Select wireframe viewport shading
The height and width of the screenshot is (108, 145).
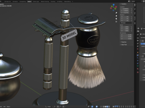click(103, 106)
